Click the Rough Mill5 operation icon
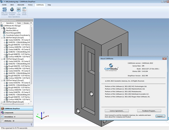 (7, 45)
